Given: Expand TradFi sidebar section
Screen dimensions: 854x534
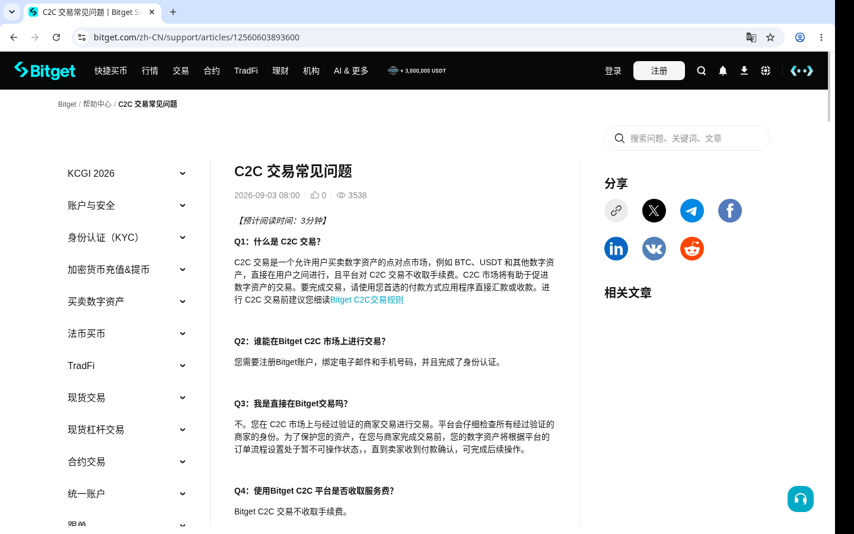Looking at the screenshot, I should tap(127, 365).
